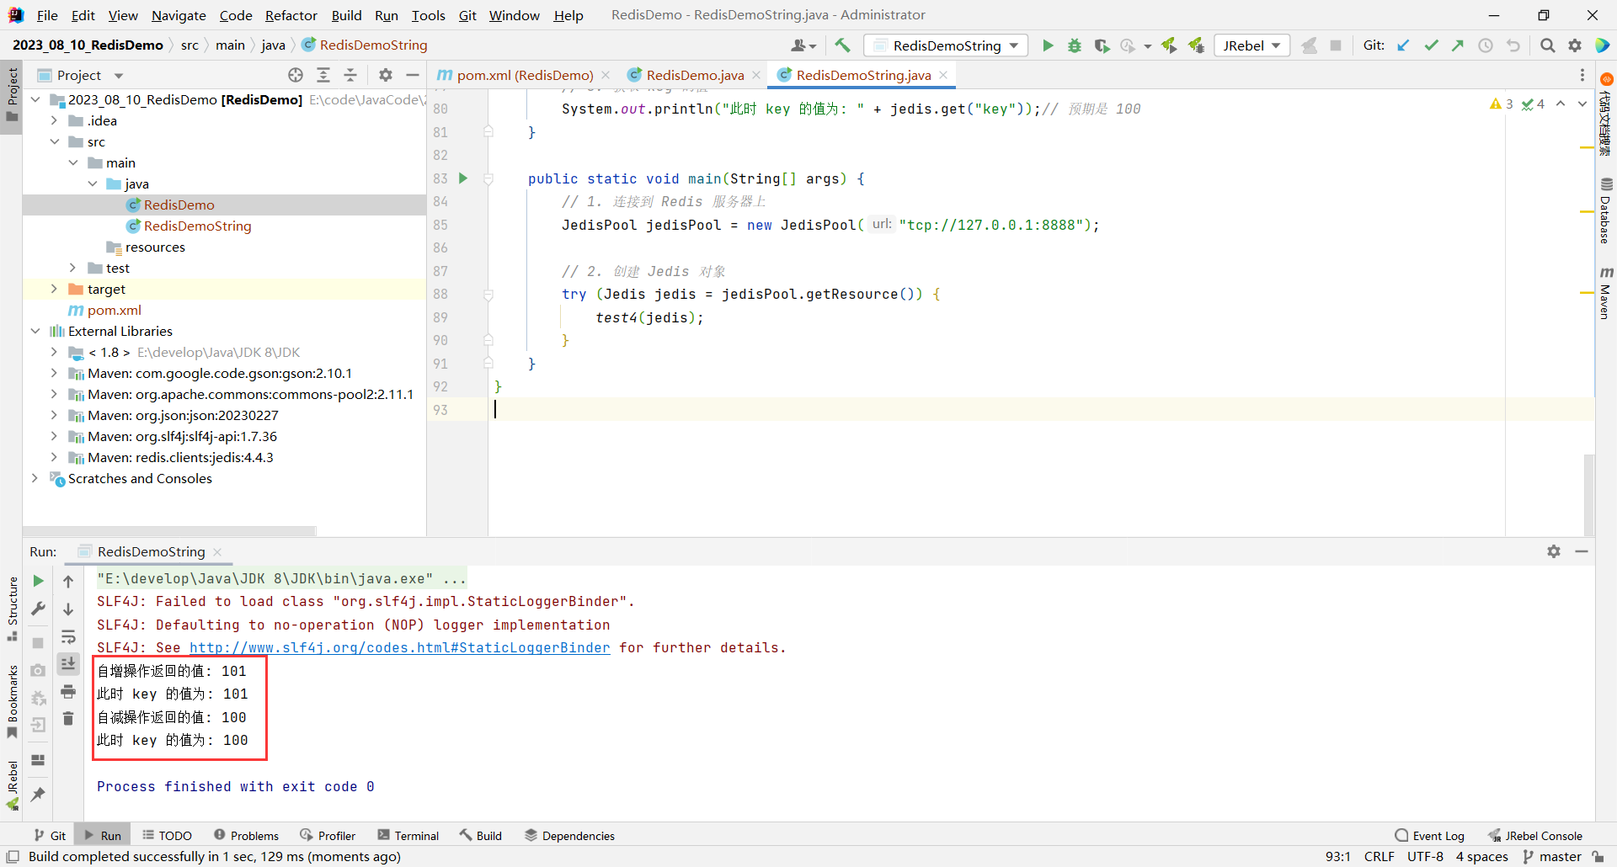Screen dimensions: 1617x867
Task: Click the run gutter arrow at line 83
Action: [x=463, y=178]
